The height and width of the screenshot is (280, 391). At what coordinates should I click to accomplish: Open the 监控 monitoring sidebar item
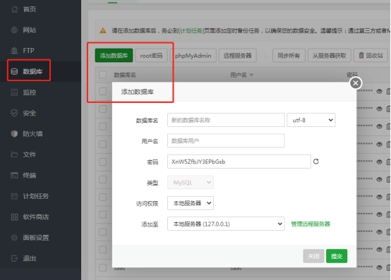tap(29, 92)
